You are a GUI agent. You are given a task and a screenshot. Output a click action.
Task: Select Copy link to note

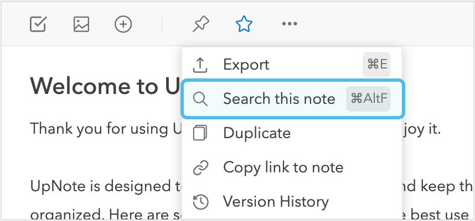pyautogui.click(x=283, y=167)
